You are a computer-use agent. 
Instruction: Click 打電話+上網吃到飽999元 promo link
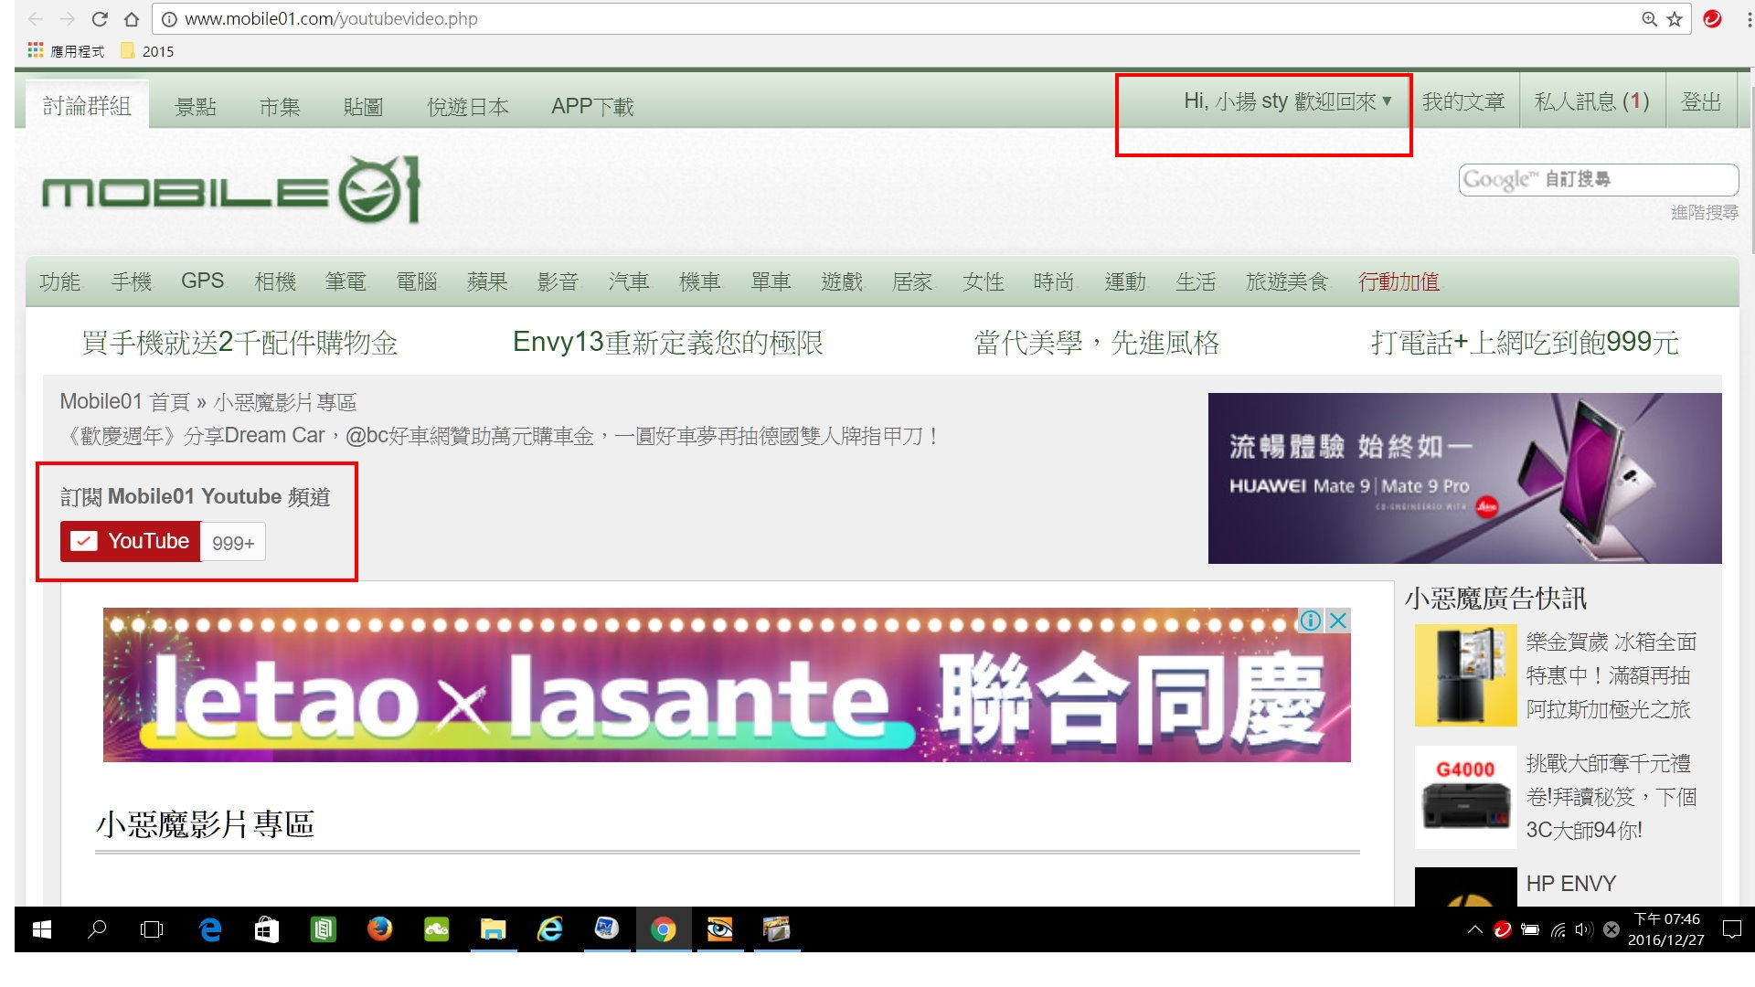[x=1525, y=343]
